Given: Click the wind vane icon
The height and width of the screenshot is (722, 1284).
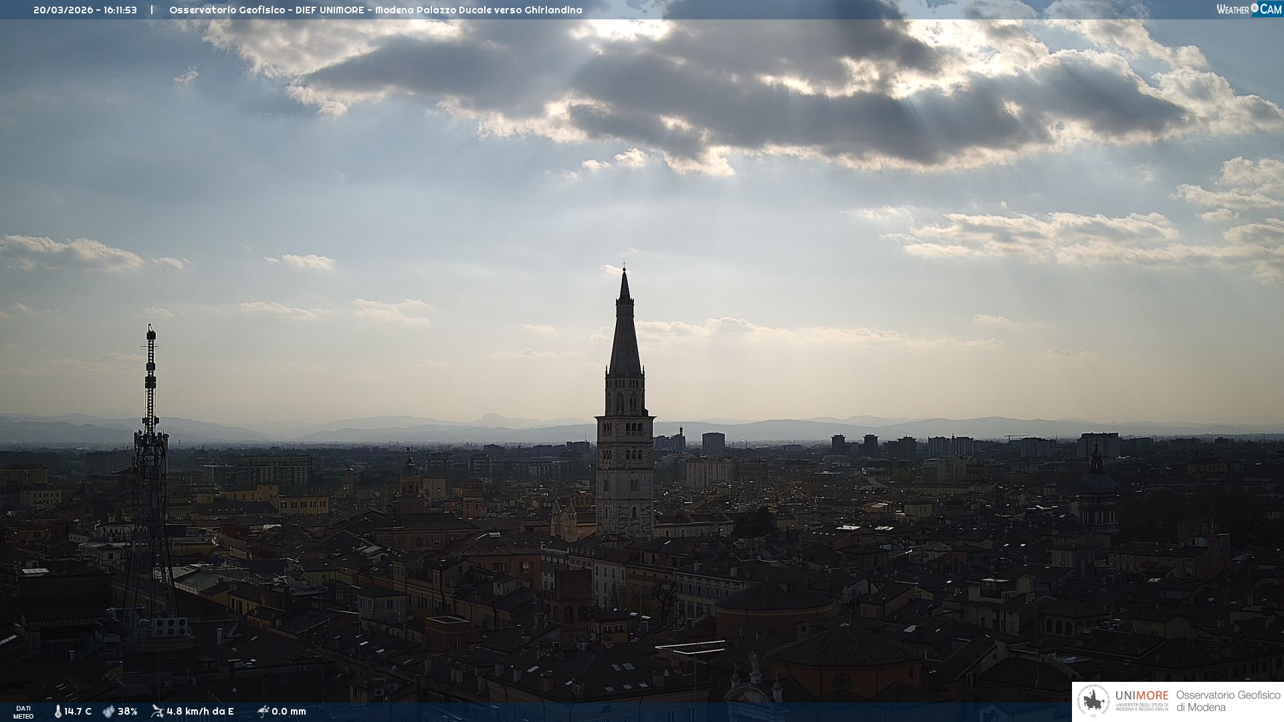Looking at the screenshot, I should pyautogui.click(x=157, y=711).
